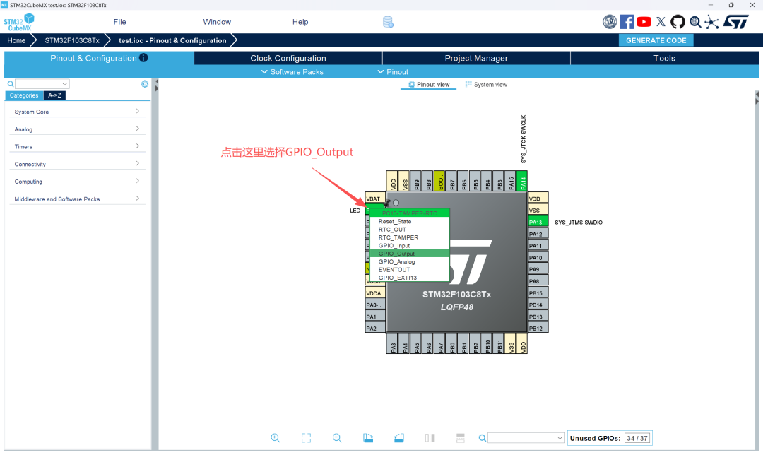
Task: Open the Help menu
Action: coord(300,22)
